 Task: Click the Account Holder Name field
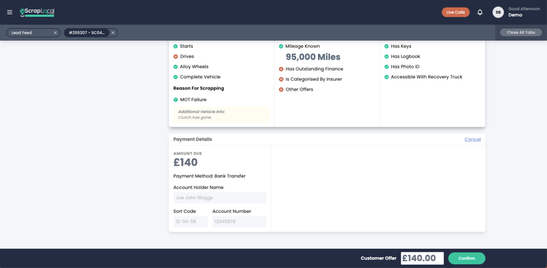click(219, 198)
